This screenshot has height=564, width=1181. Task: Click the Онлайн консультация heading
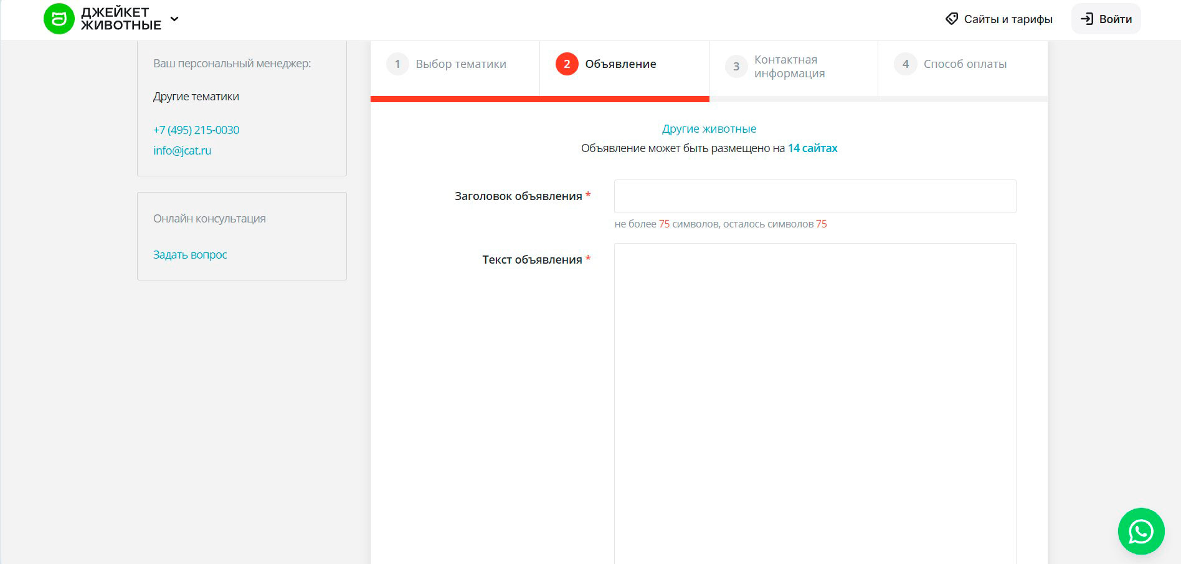[x=209, y=219]
